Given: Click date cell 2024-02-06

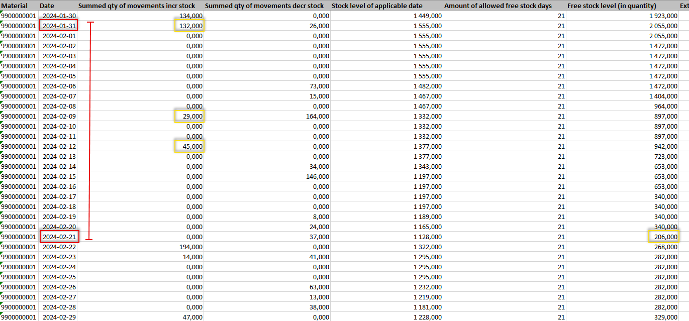Looking at the screenshot, I should point(58,86).
